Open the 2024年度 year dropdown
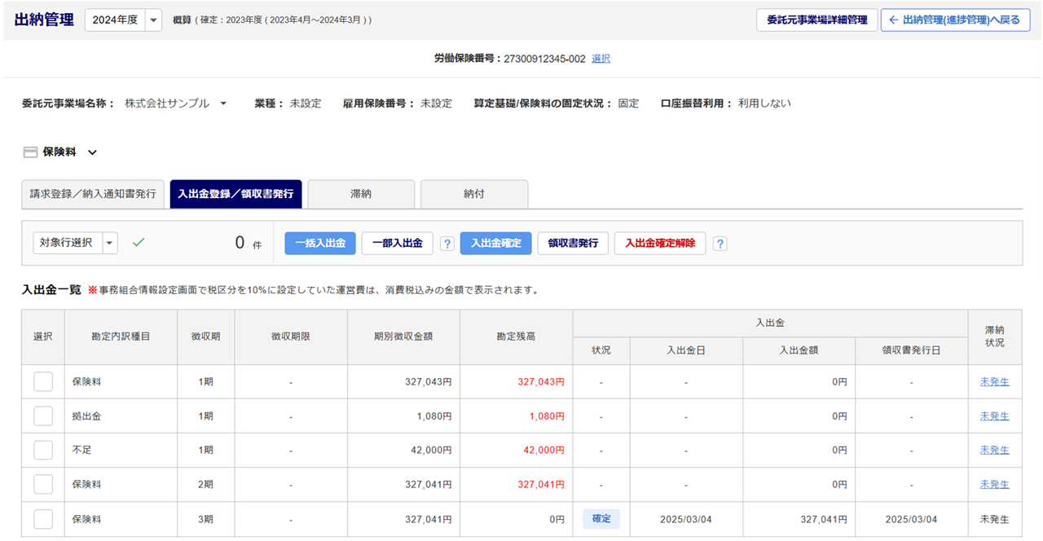 click(153, 20)
